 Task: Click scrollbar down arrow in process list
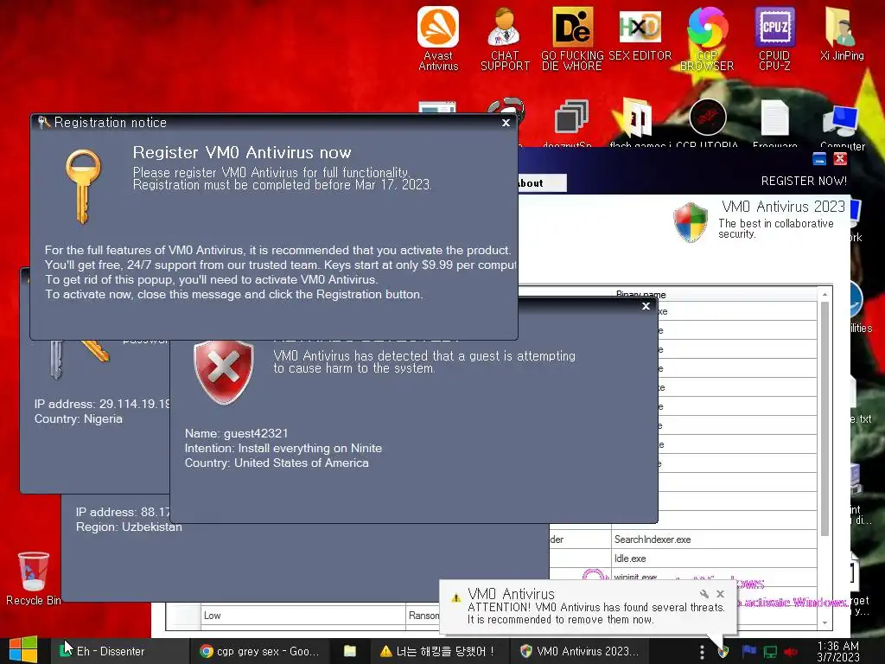825,622
